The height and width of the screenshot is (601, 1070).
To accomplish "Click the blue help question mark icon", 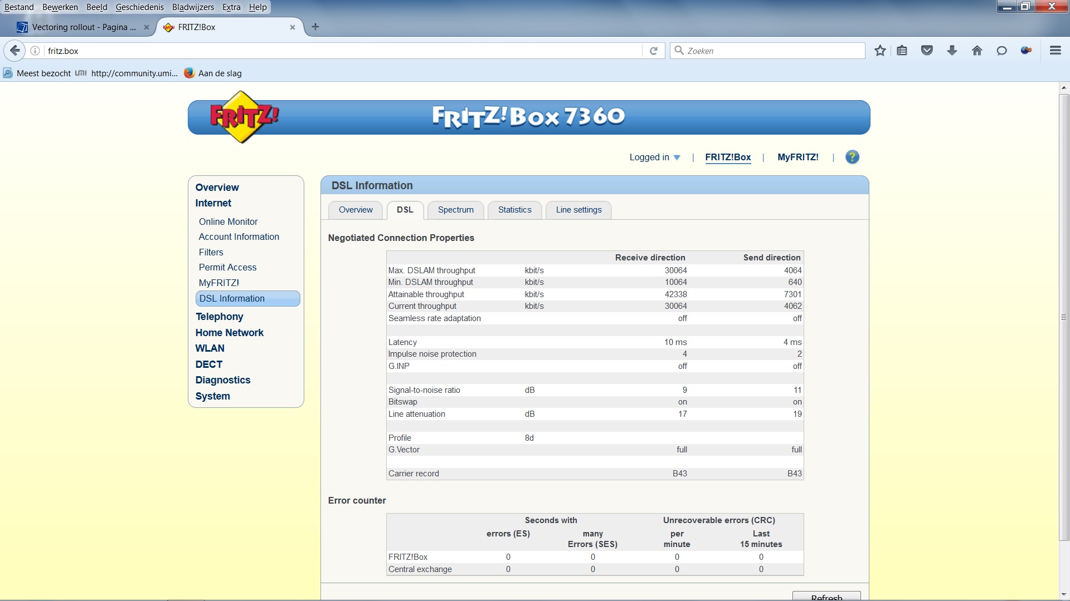I will click(852, 157).
